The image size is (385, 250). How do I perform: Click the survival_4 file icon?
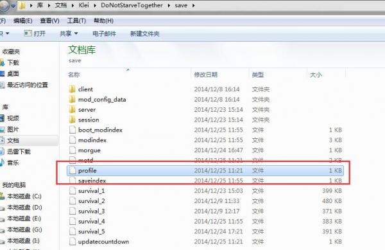click(x=73, y=221)
